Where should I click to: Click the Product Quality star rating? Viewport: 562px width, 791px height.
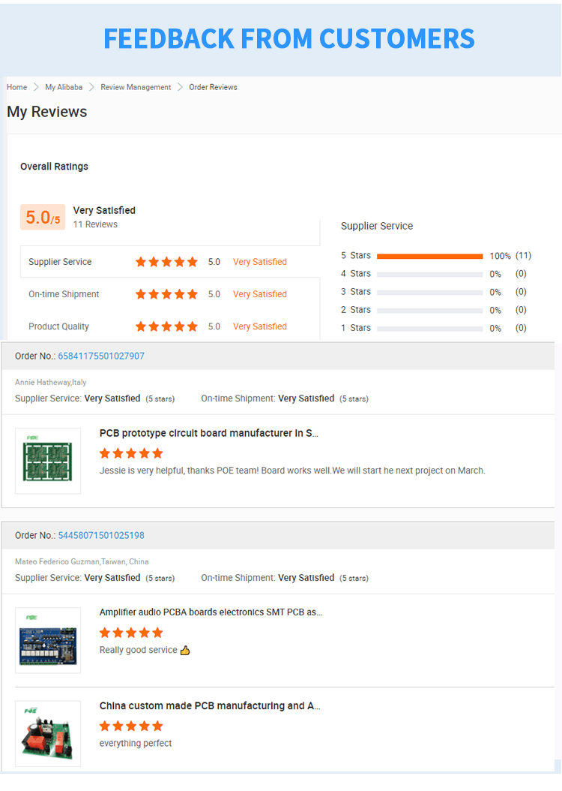[166, 326]
